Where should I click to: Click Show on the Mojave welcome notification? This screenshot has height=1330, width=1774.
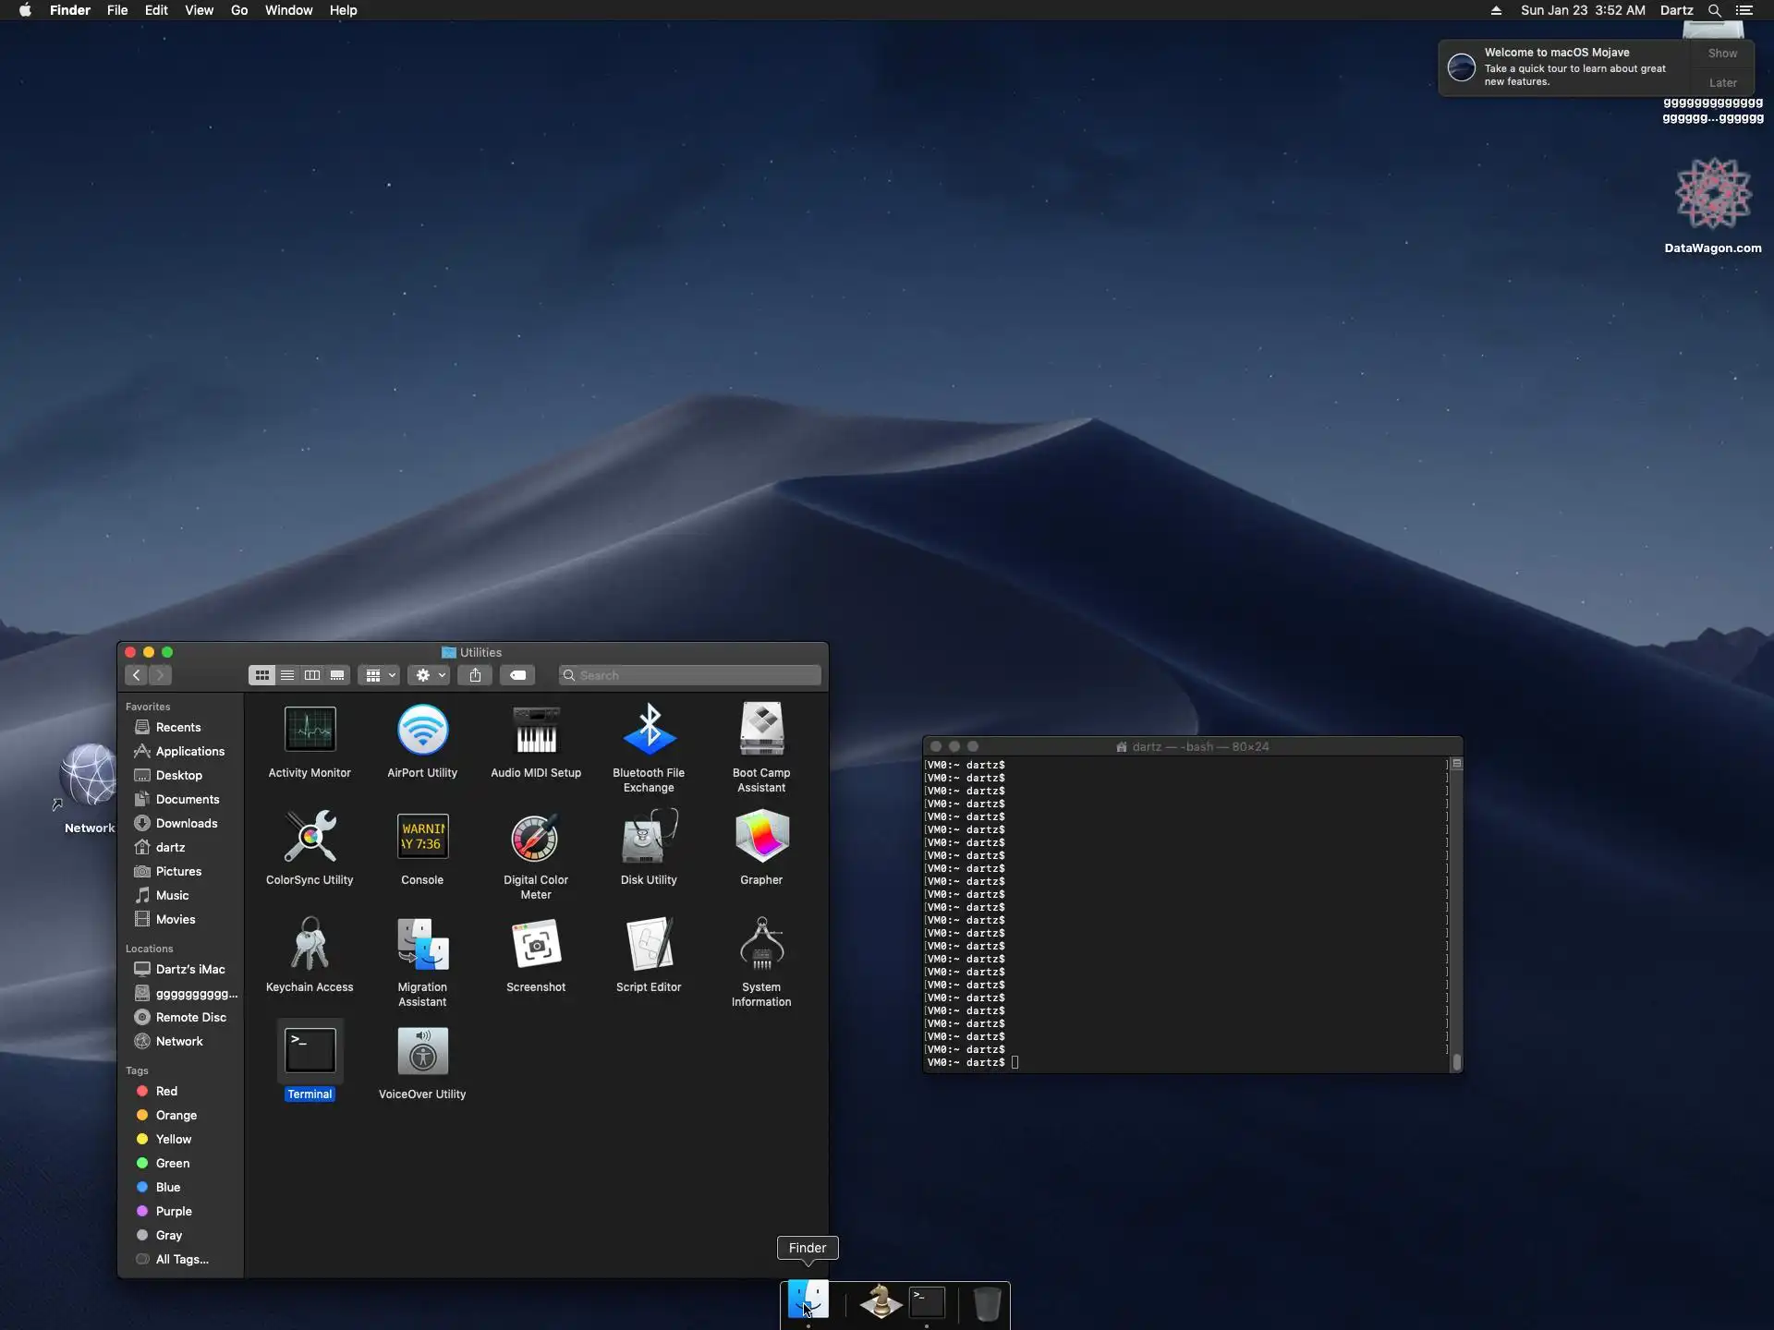tap(1722, 54)
